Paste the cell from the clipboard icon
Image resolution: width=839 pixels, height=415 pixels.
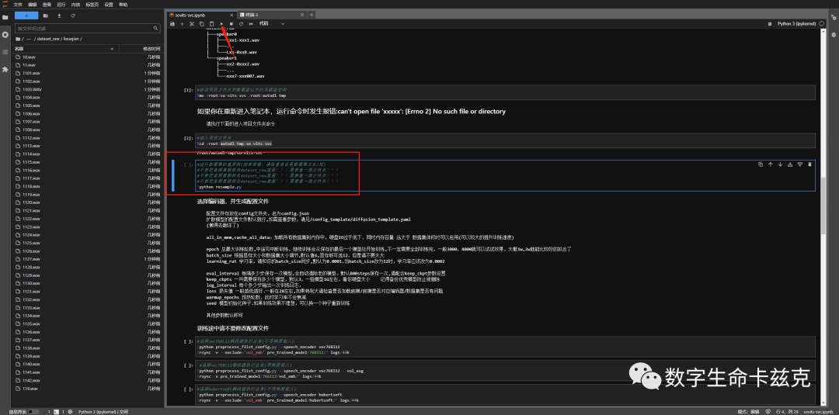[211, 23]
